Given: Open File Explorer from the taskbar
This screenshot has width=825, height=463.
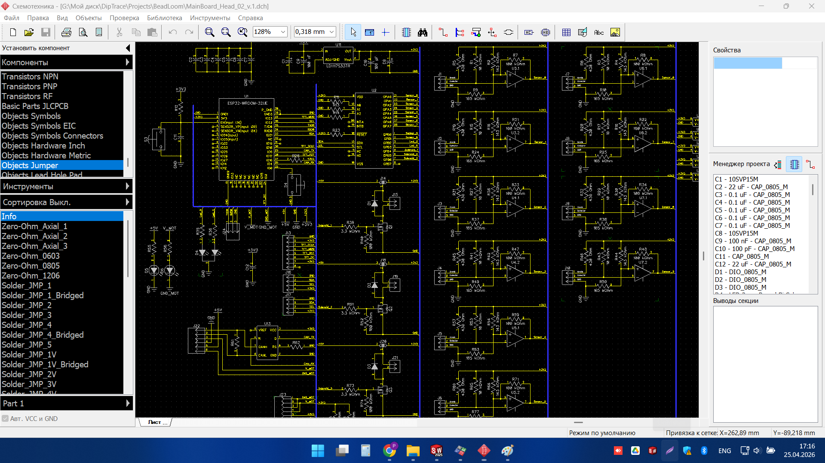Looking at the screenshot, I should [x=413, y=451].
